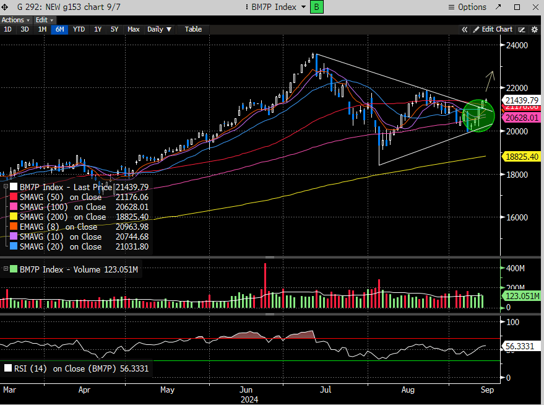Select the YTD time range
The image size is (544, 405).
click(79, 29)
